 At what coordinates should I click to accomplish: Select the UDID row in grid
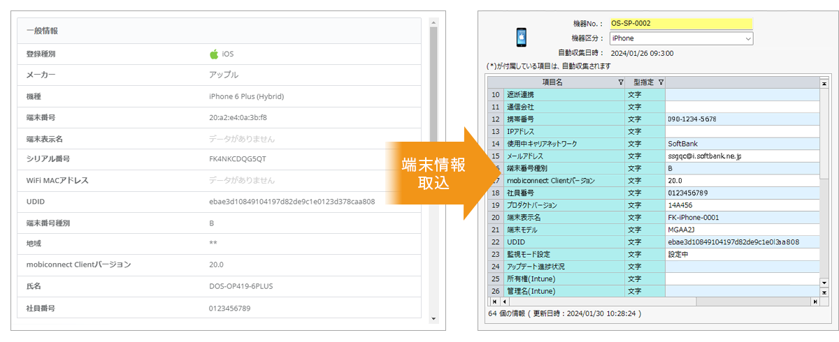click(x=653, y=241)
